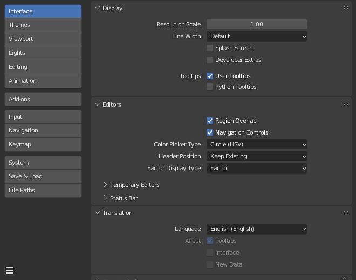
Task: Open the hamburger preferences menu
Action: tap(10, 270)
